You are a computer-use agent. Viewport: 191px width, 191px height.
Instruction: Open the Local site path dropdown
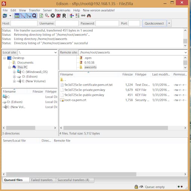point(55,52)
